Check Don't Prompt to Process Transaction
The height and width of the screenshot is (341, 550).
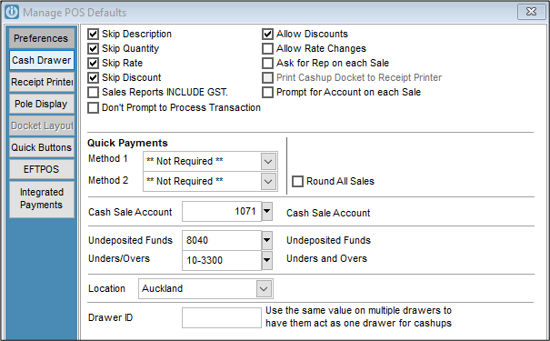click(93, 107)
